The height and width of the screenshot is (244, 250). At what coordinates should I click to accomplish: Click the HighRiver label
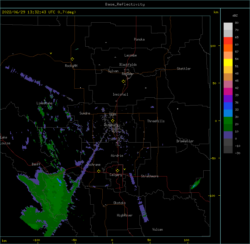click(x=125, y=215)
